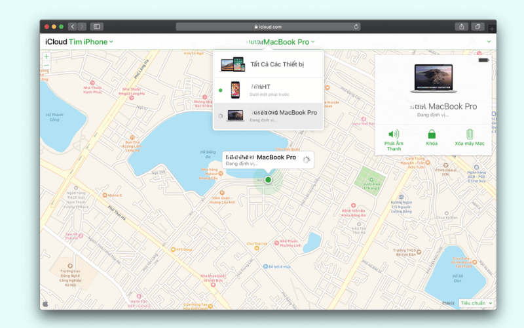The height and width of the screenshot is (328, 524).
Task: Click Phát Âm Thanh speaker icon
Action: [x=394, y=134]
